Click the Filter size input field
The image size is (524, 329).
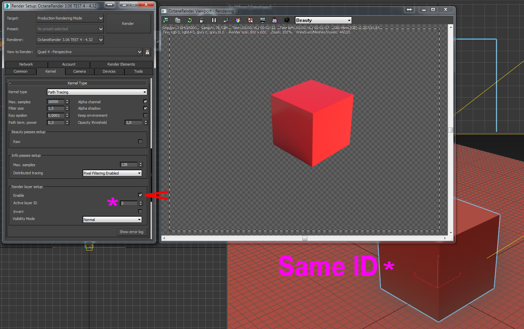pyautogui.click(x=56, y=108)
